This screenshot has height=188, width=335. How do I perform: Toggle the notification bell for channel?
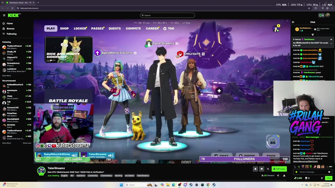255,169
